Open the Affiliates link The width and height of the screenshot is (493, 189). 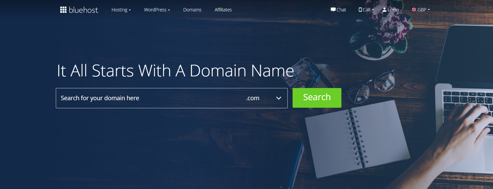pos(223,10)
